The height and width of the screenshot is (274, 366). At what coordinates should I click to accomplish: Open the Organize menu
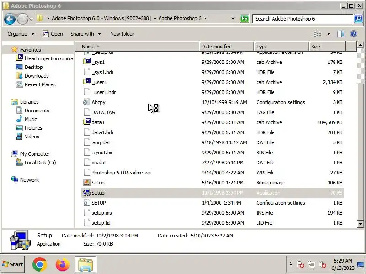(x=21, y=34)
